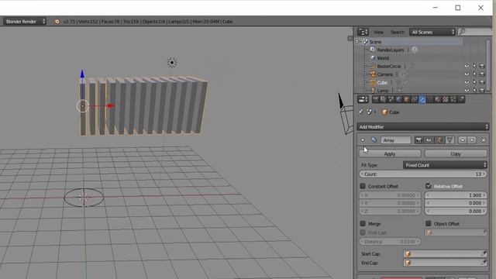Screen dimensions: 496x279
Task: Toggle the First Last checkbox
Action: click(363, 232)
